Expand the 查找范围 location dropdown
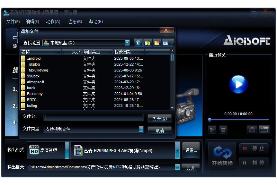Image resolution: width=277 pixels, height=185 pixels. point(127,43)
